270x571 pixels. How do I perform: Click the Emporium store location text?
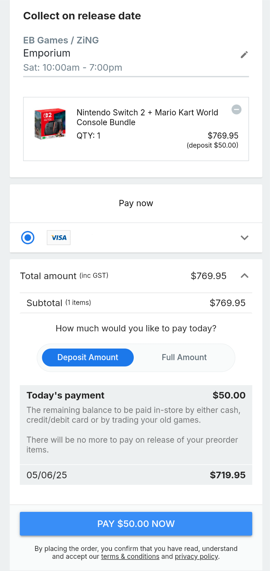click(x=47, y=53)
